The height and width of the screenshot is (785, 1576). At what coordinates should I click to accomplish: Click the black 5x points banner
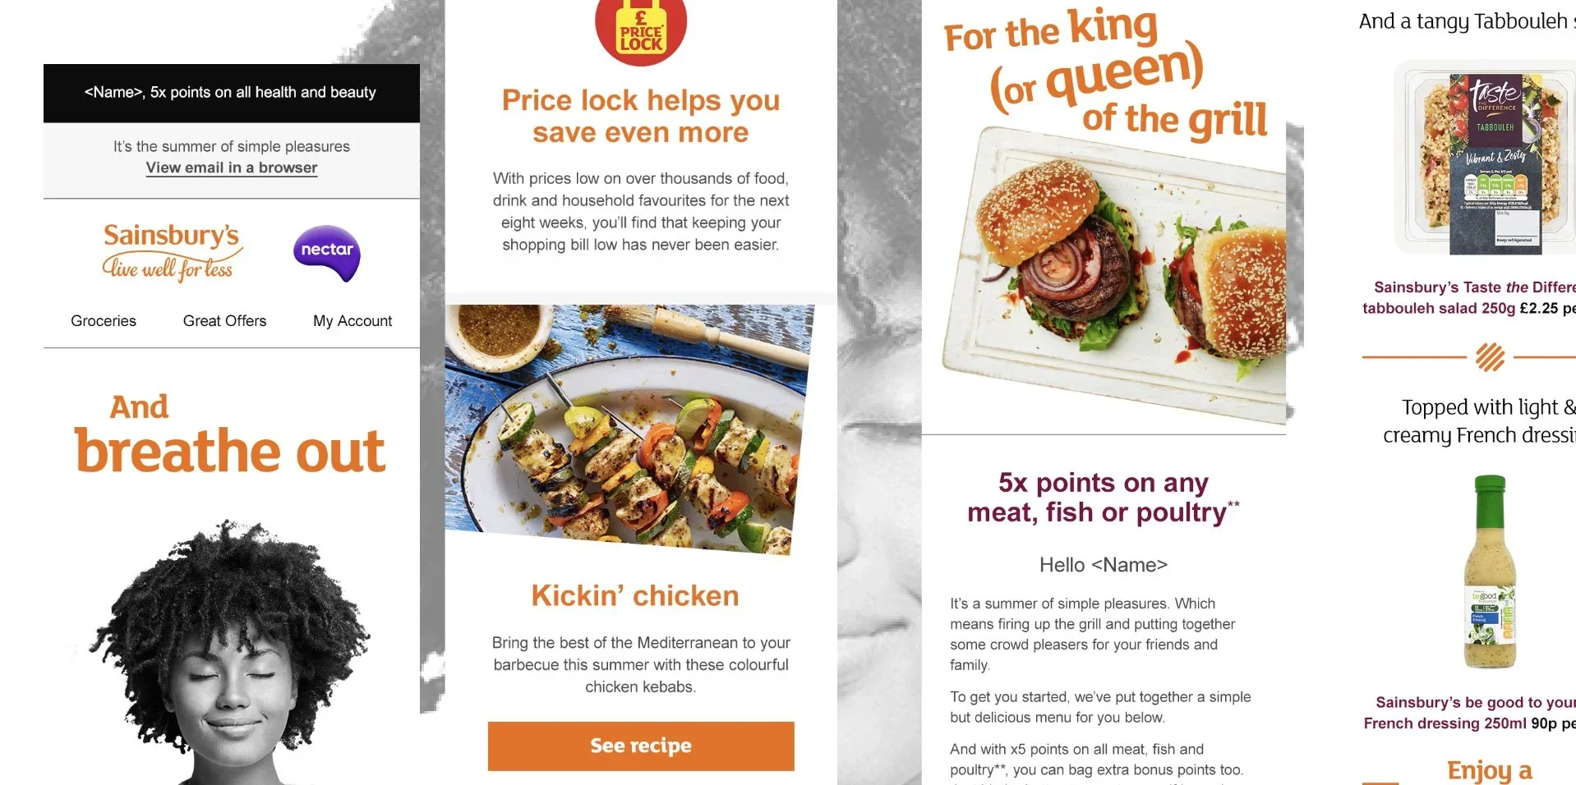(232, 93)
